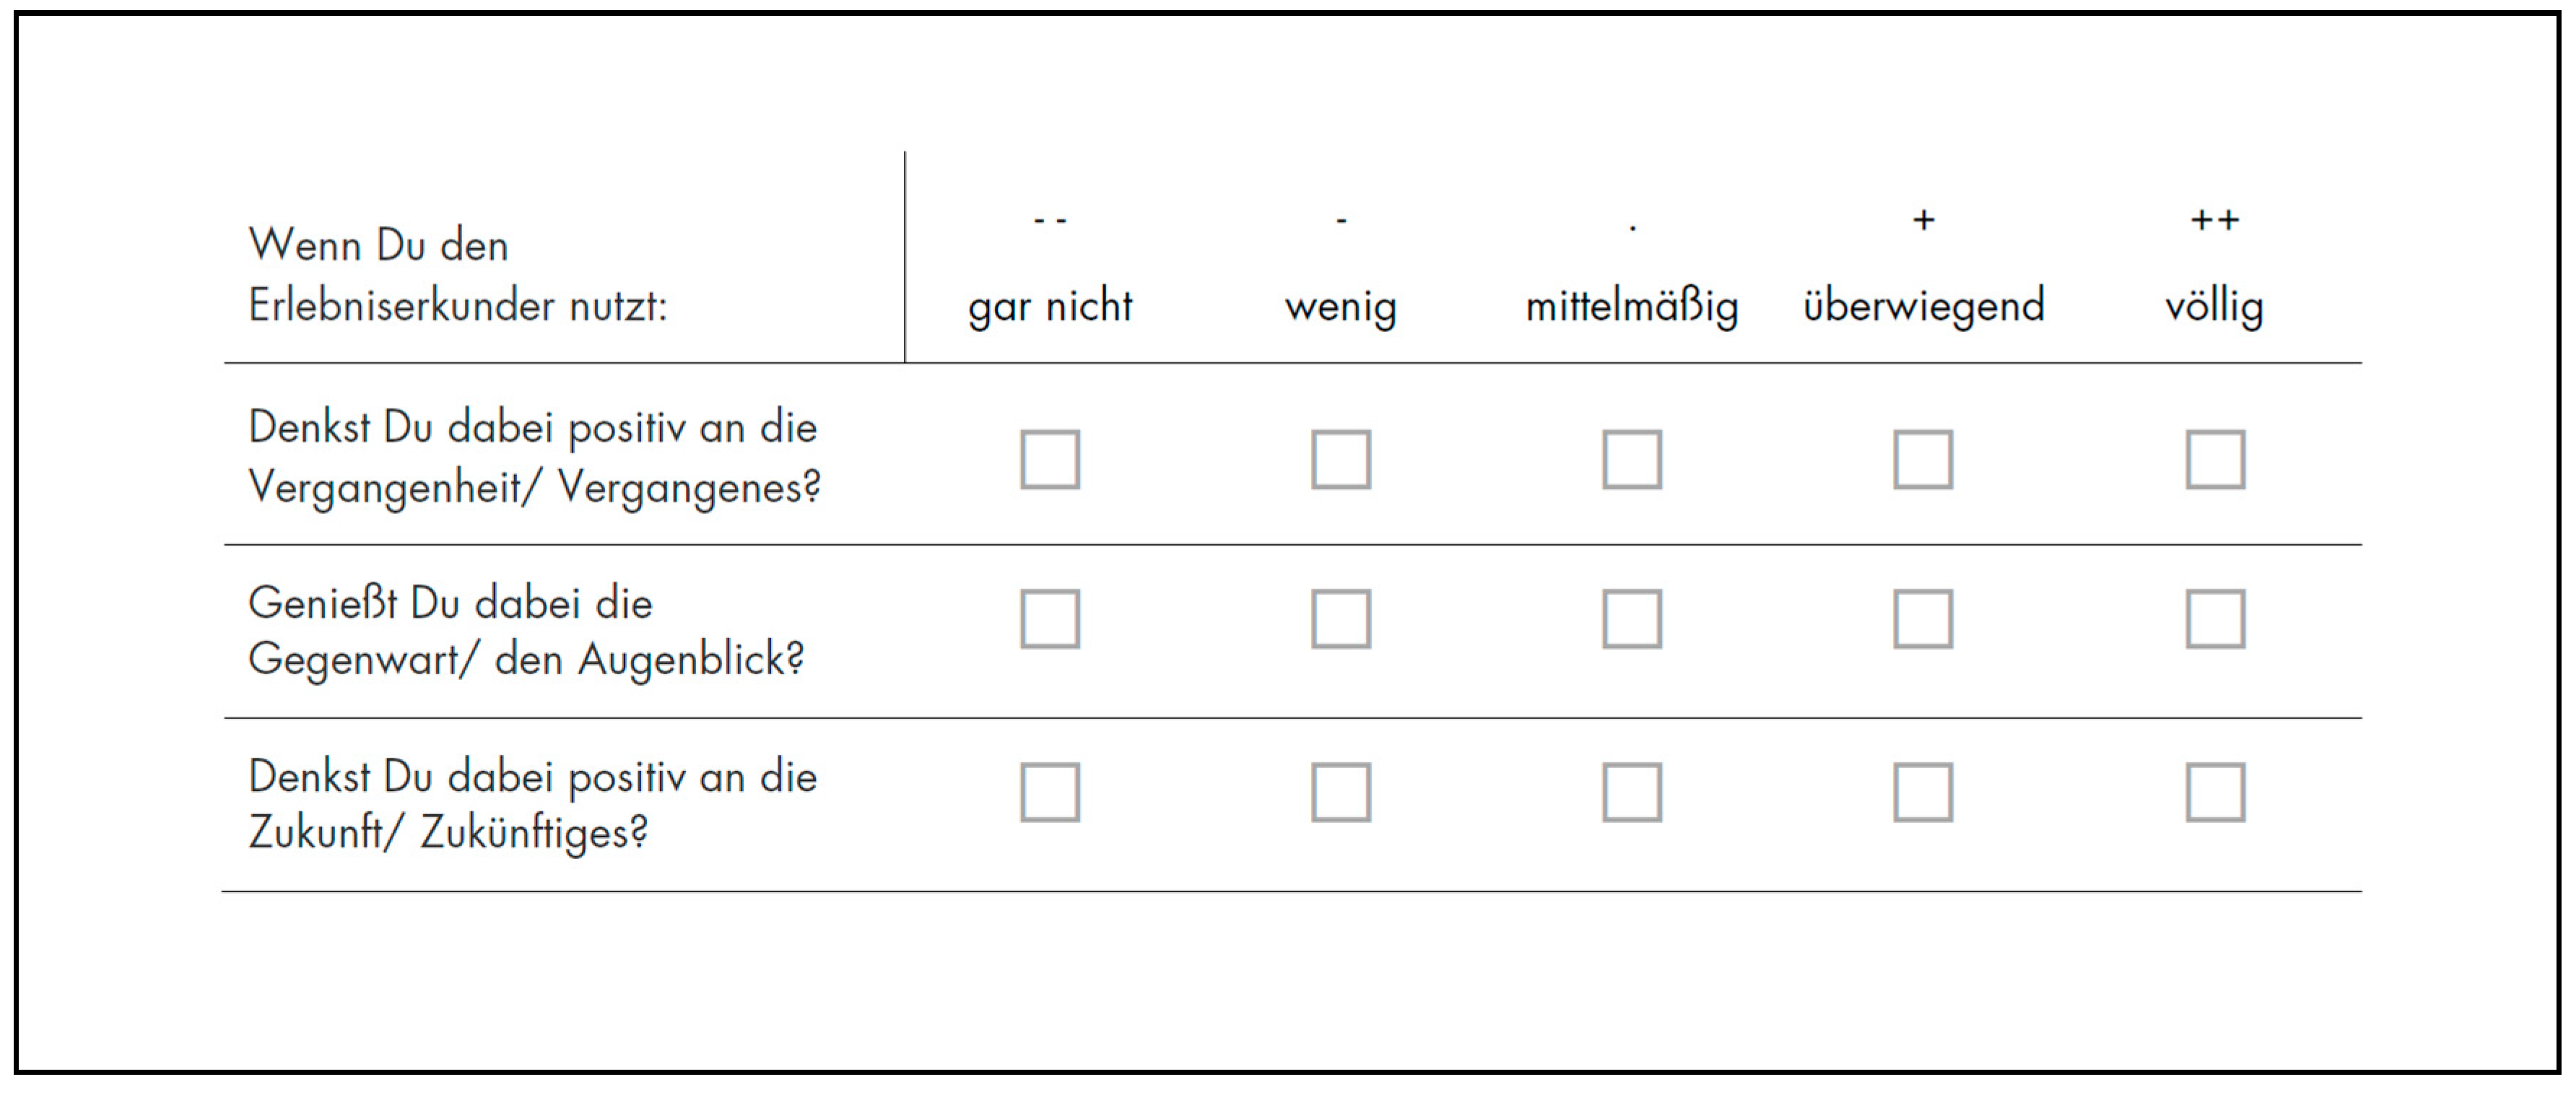
Task: Check 'völlig' for Gegenwart question
Action: tap(2215, 619)
